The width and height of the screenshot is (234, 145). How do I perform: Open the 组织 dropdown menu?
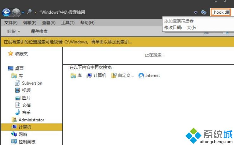point(14,31)
